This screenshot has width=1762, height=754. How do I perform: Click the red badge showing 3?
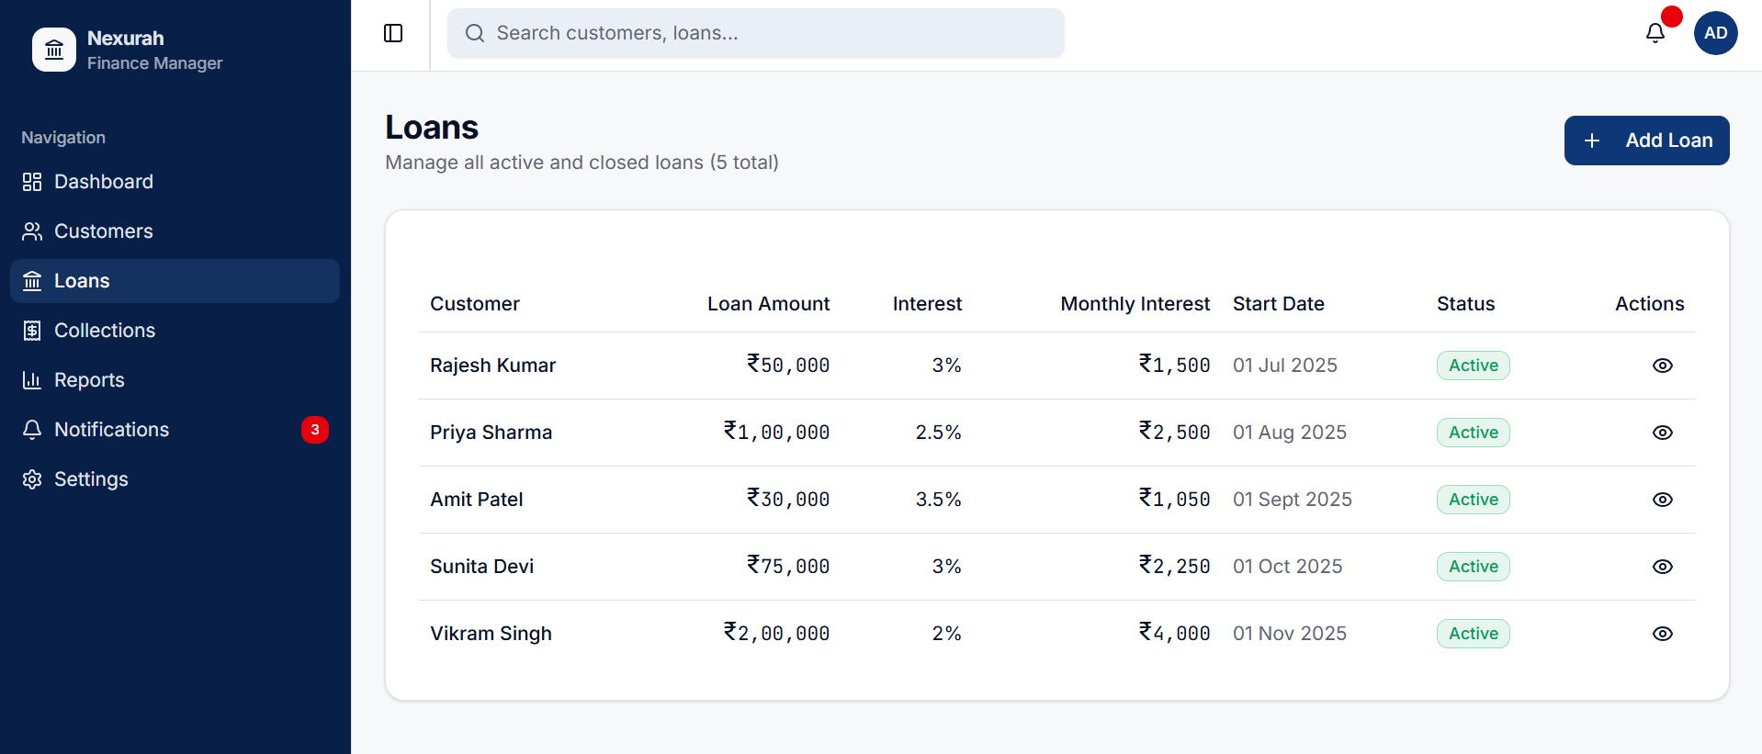tap(315, 430)
